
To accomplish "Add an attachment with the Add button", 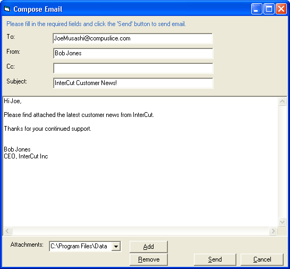I will pyautogui.click(x=149, y=247).
